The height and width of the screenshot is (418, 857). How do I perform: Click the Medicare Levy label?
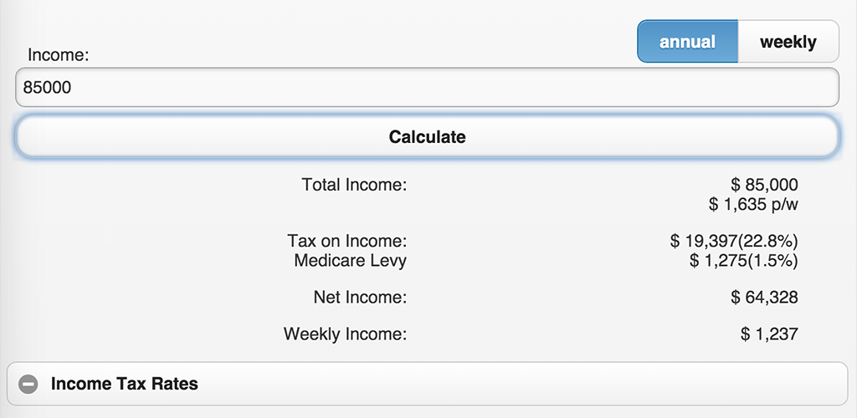pyautogui.click(x=350, y=260)
